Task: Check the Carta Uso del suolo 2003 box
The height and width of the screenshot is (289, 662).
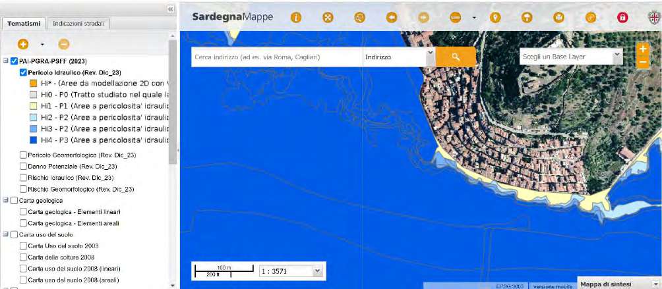Action: pos(24,246)
